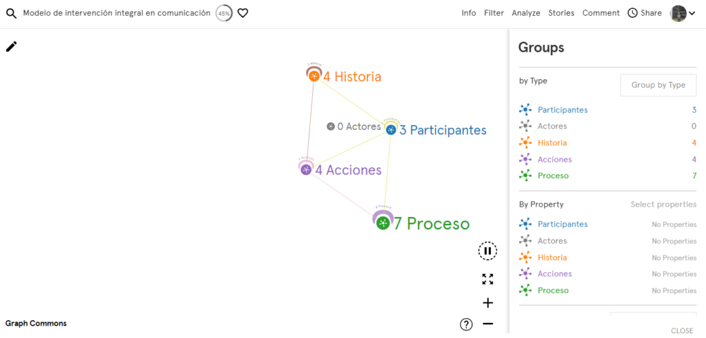Click the orange Historia cluster node

pos(314,76)
